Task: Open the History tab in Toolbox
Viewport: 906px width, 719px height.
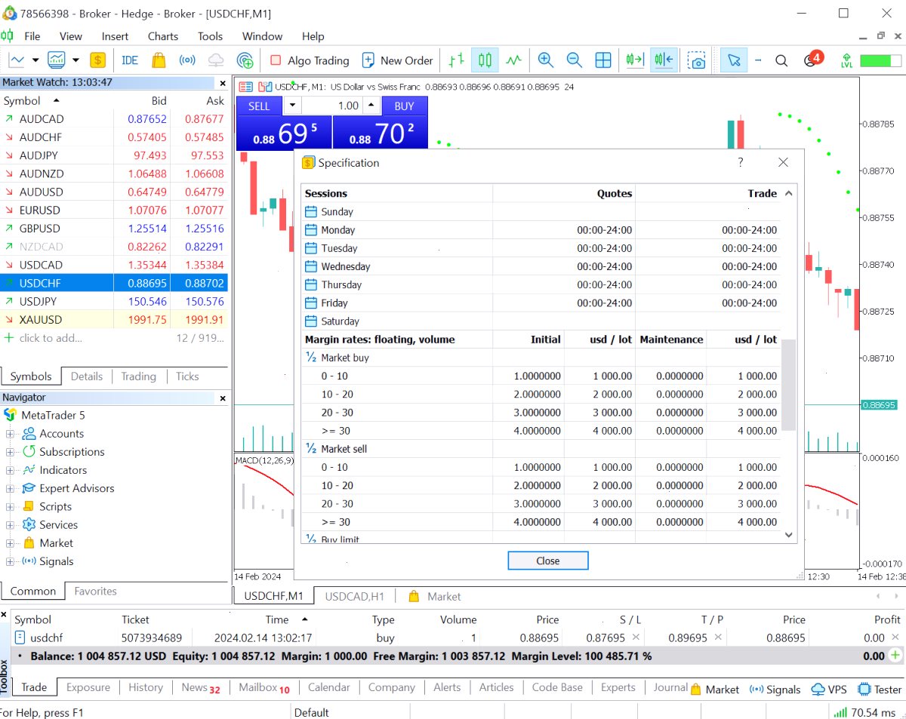Action: pos(146,687)
